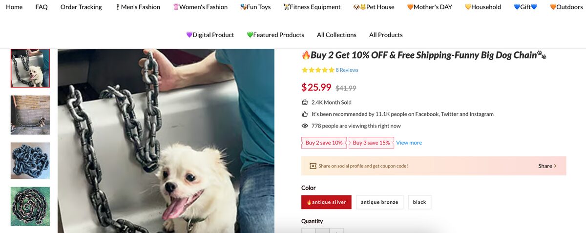586x233 pixels.
Task: Click the eye viewers icon
Action: 305,126
